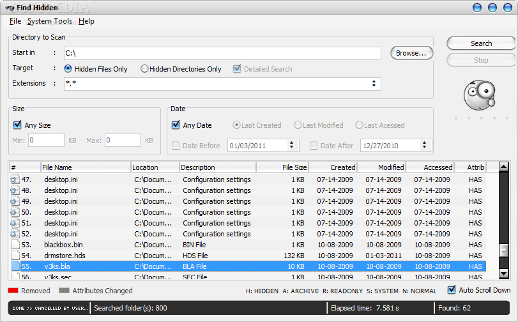
Task: Click the Start in path field
Action: pos(222,53)
